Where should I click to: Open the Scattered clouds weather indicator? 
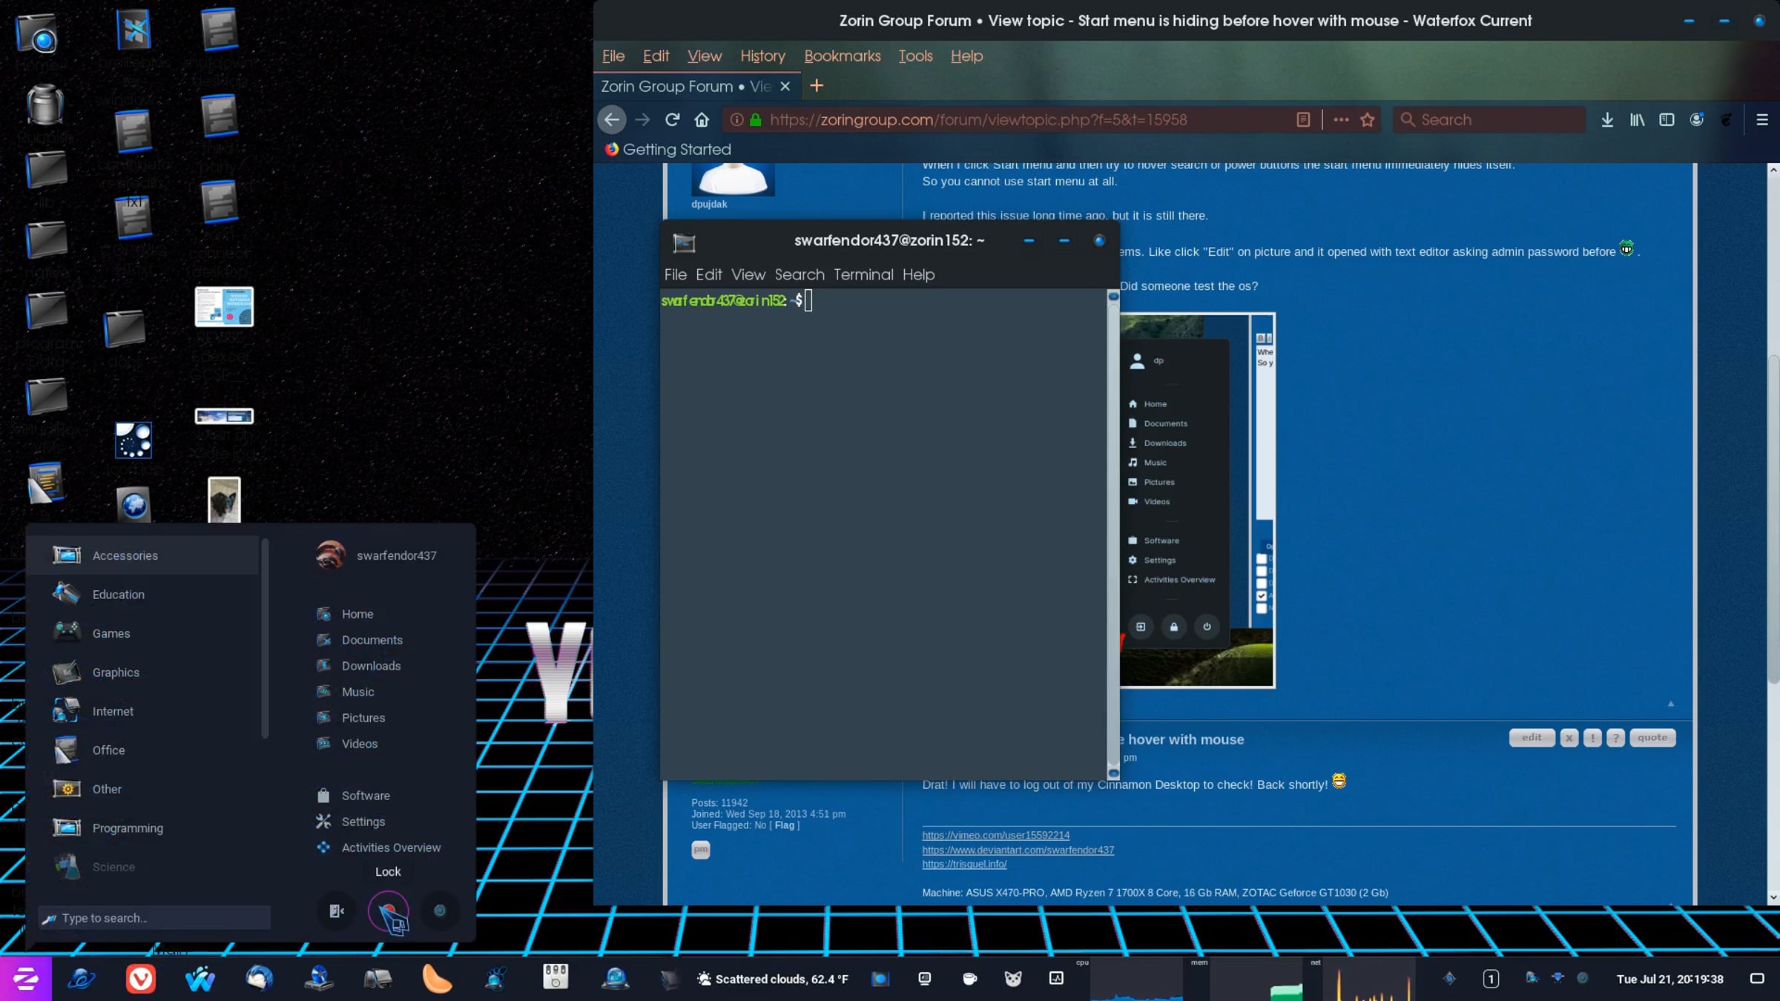(773, 979)
